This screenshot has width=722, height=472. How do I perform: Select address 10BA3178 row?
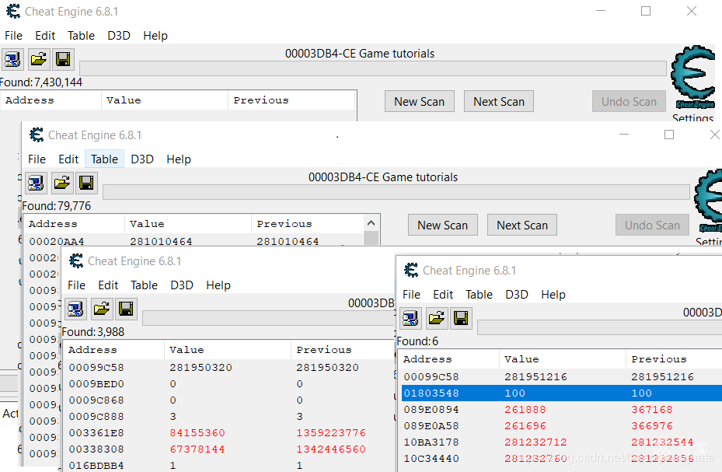[x=562, y=442]
